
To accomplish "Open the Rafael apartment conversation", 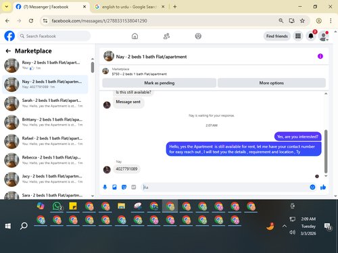I will (x=45, y=141).
